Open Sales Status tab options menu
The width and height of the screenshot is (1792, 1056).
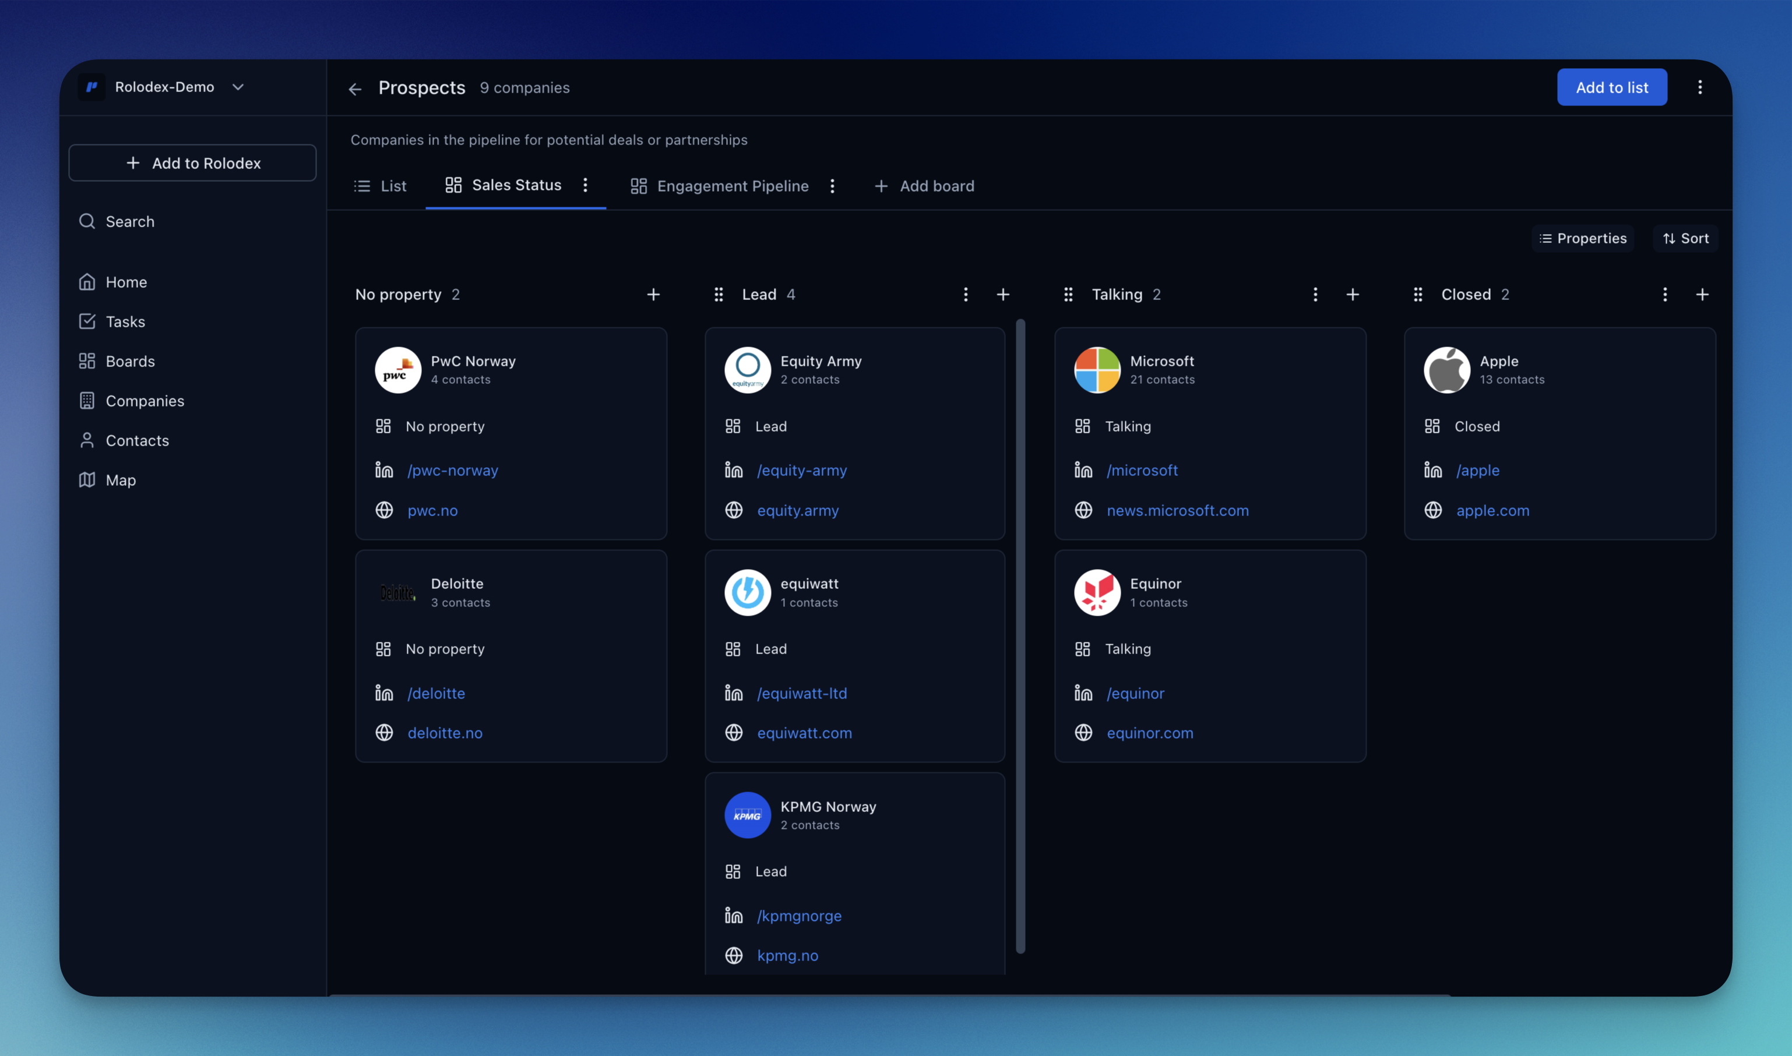pos(585,185)
